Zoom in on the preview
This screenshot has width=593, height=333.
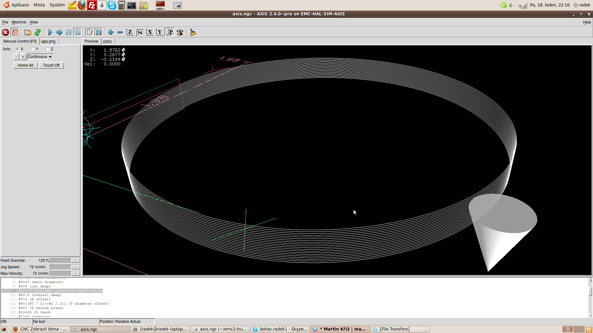(111, 32)
